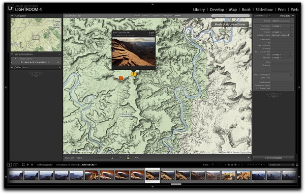Filter by third star rating
The image size is (305, 194).
tap(235, 165)
